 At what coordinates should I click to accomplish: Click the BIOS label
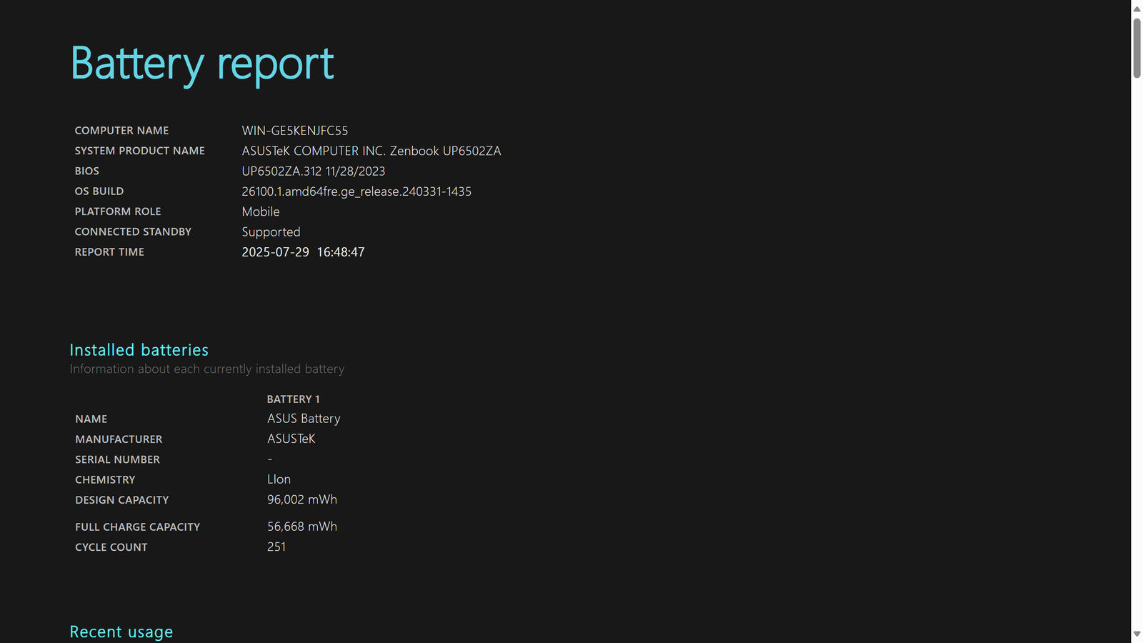(x=86, y=171)
